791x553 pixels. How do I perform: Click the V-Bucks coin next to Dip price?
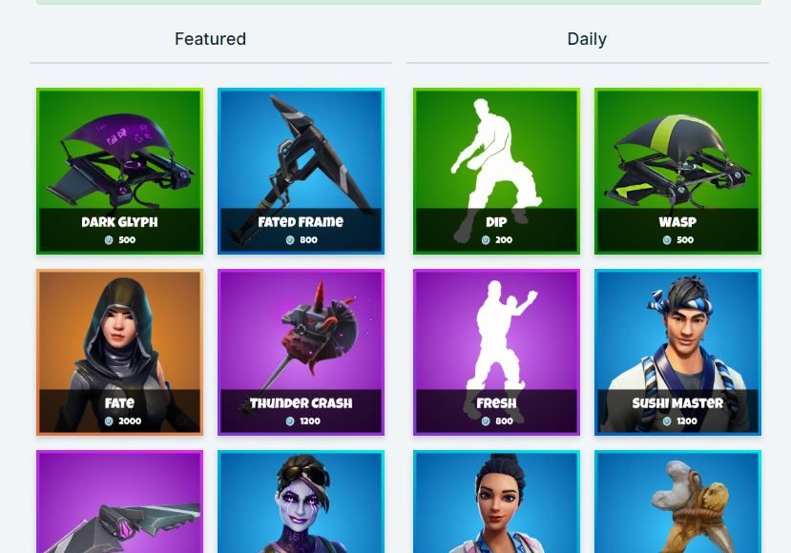click(x=486, y=240)
